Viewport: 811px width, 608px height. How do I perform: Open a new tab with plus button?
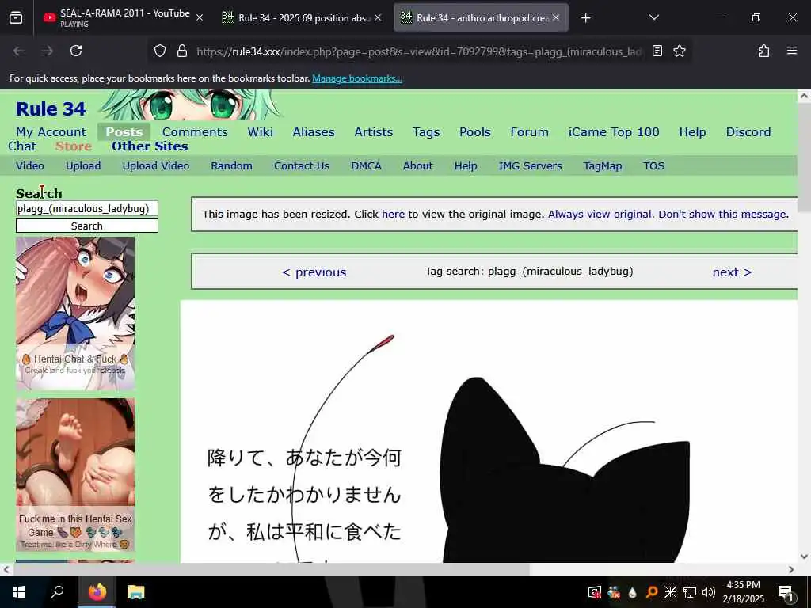[x=585, y=18]
